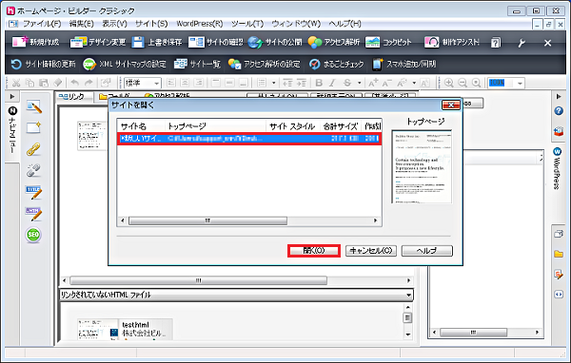Toggle strikethrough formatting button

coord(347,83)
